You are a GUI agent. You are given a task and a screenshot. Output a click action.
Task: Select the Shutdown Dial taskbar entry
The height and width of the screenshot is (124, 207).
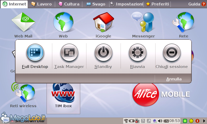pos(28,121)
